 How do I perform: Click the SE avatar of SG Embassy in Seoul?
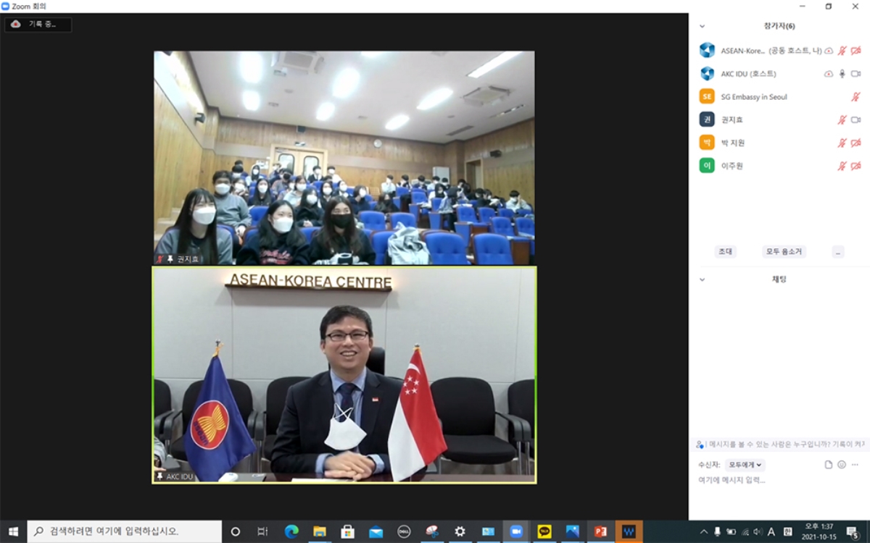pos(707,96)
